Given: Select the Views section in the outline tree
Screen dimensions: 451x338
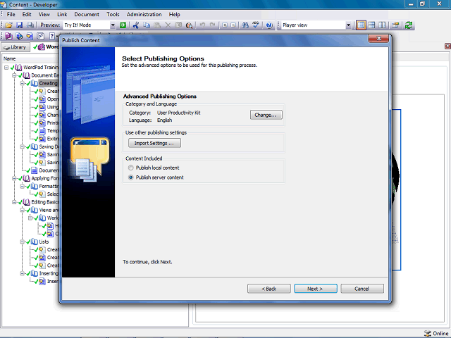Looking at the screenshot, I should tap(49, 210).
